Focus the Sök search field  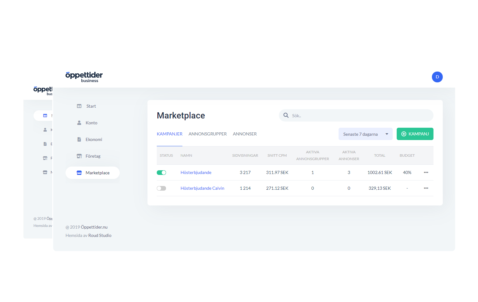359,116
